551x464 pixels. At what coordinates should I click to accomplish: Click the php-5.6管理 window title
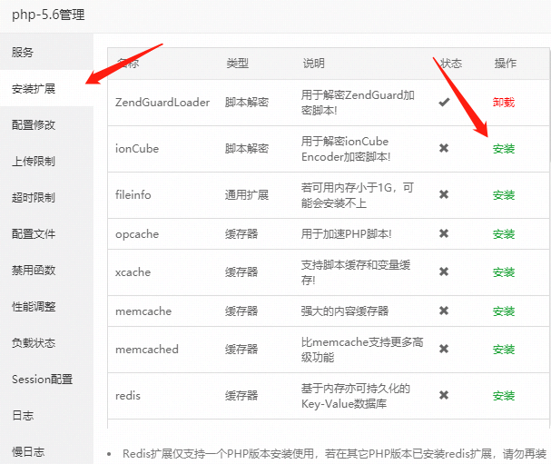(x=48, y=15)
